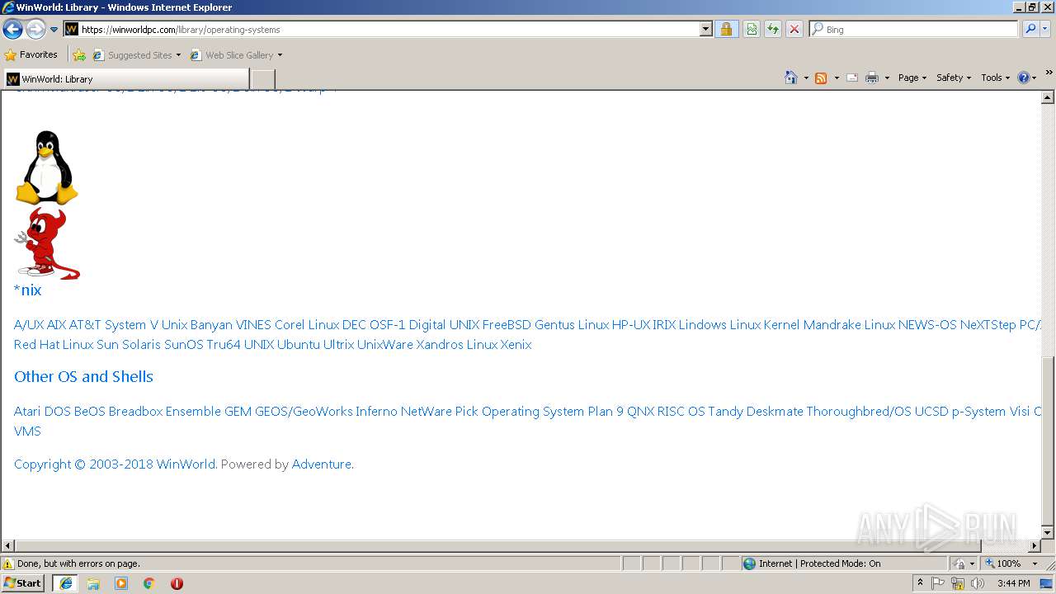Screen dimensions: 1056x594
Task: Click the red BSD daemon image
Action: (x=47, y=243)
